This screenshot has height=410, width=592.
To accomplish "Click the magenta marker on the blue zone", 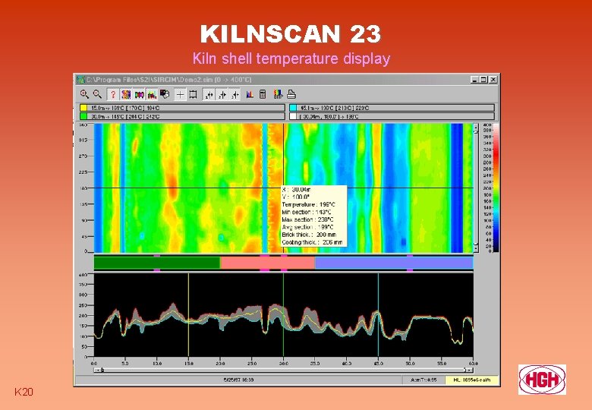I will click(410, 256).
